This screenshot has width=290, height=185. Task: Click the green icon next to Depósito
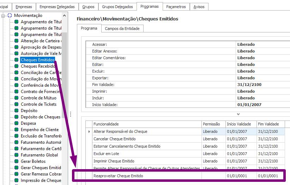(16, 111)
